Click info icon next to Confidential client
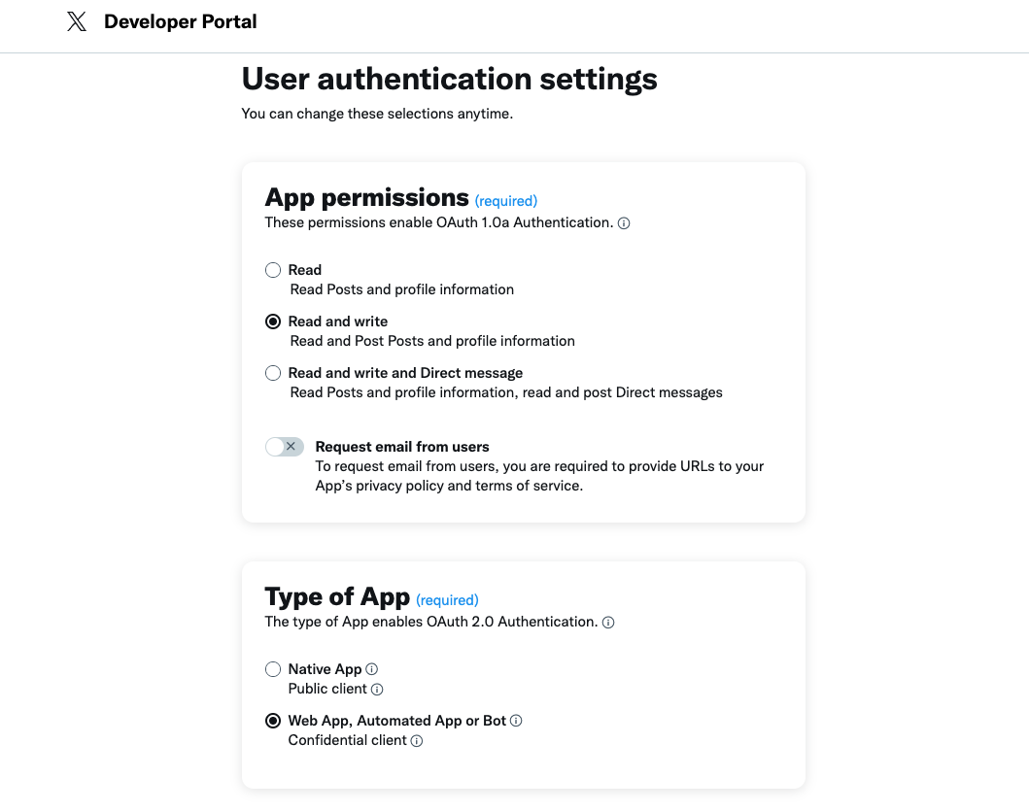The image size is (1029, 812). pyautogui.click(x=417, y=741)
